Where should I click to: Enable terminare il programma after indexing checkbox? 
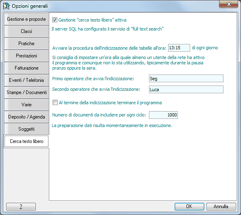pyautogui.click(x=55, y=103)
